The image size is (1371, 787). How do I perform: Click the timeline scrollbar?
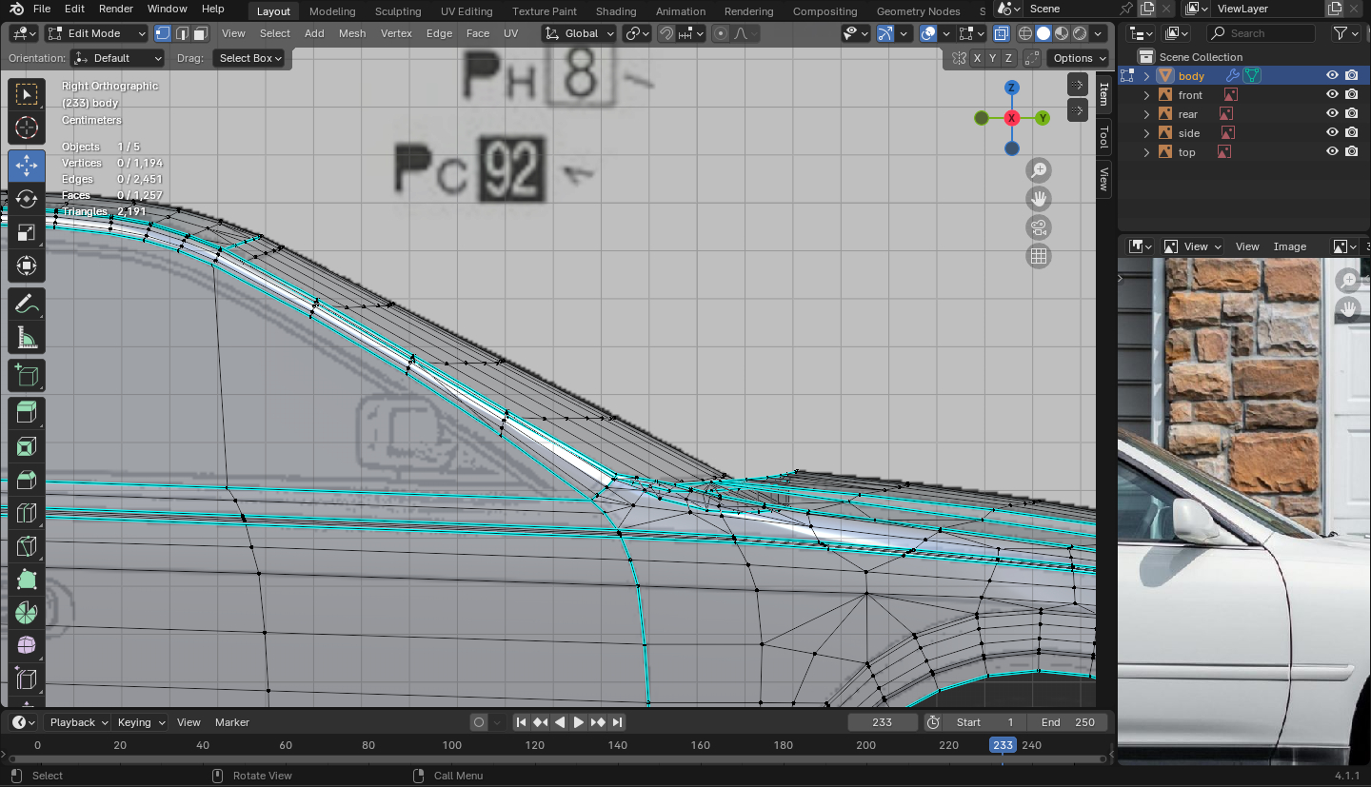click(x=552, y=758)
